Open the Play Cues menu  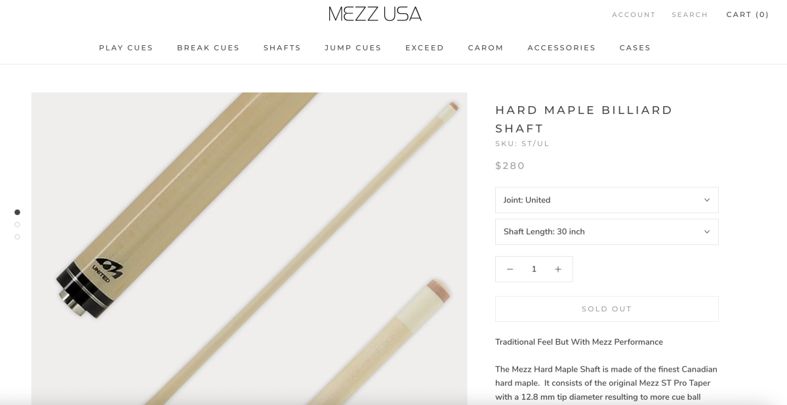point(126,48)
